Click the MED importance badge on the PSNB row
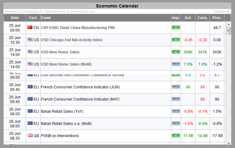 tap(176, 136)
